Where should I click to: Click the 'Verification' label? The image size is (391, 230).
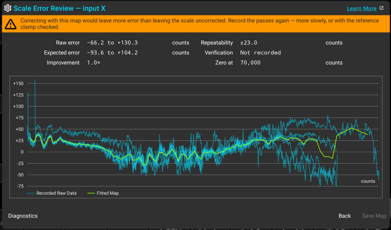218,53
